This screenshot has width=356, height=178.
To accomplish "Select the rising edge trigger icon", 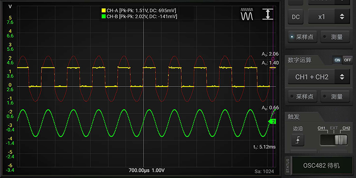I will pyautogui.click(x=298, y=141).
